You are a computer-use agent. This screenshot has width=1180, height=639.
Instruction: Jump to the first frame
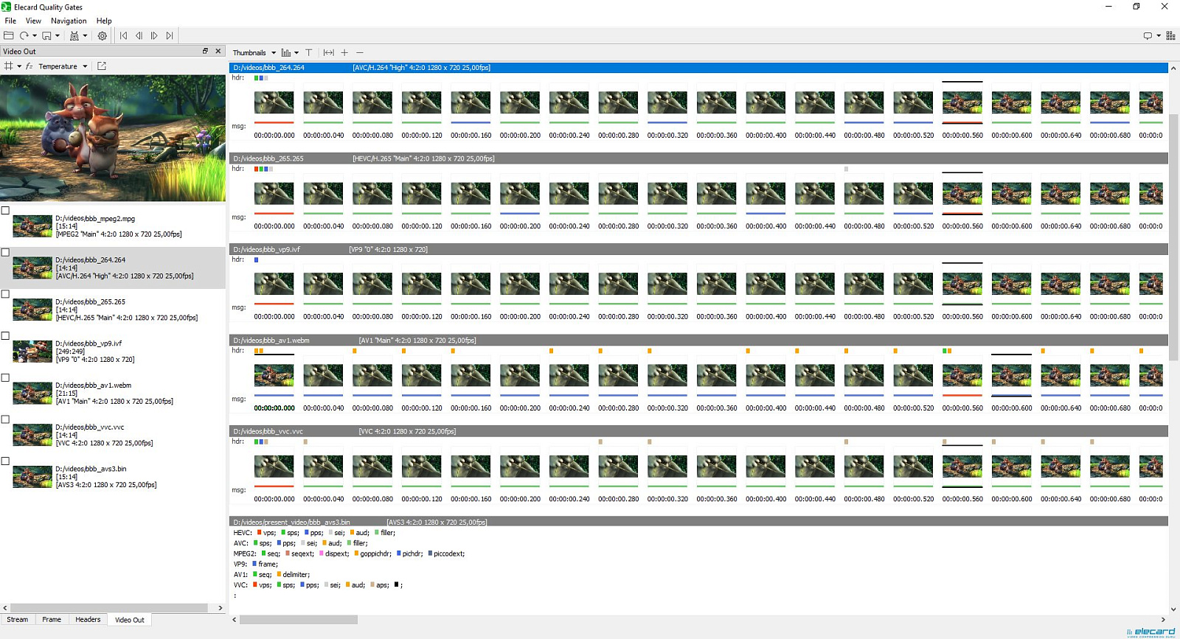(x=123, y=35)
